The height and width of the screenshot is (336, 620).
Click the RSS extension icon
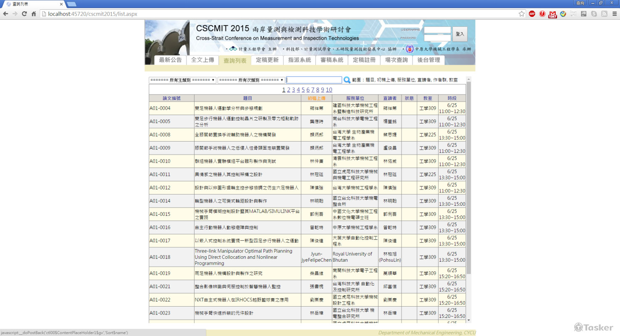tap(604, 13)
